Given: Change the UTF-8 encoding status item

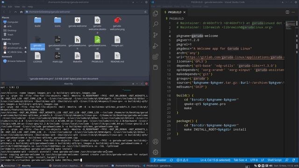Looking at the screenshot, I should pos(254,160).
